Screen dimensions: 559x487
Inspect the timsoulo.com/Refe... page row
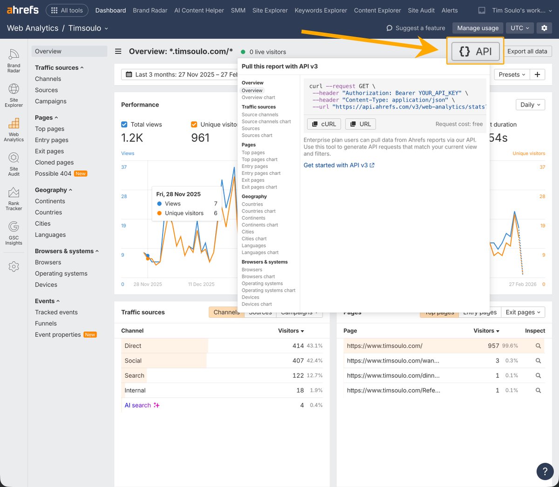point(538,390)
